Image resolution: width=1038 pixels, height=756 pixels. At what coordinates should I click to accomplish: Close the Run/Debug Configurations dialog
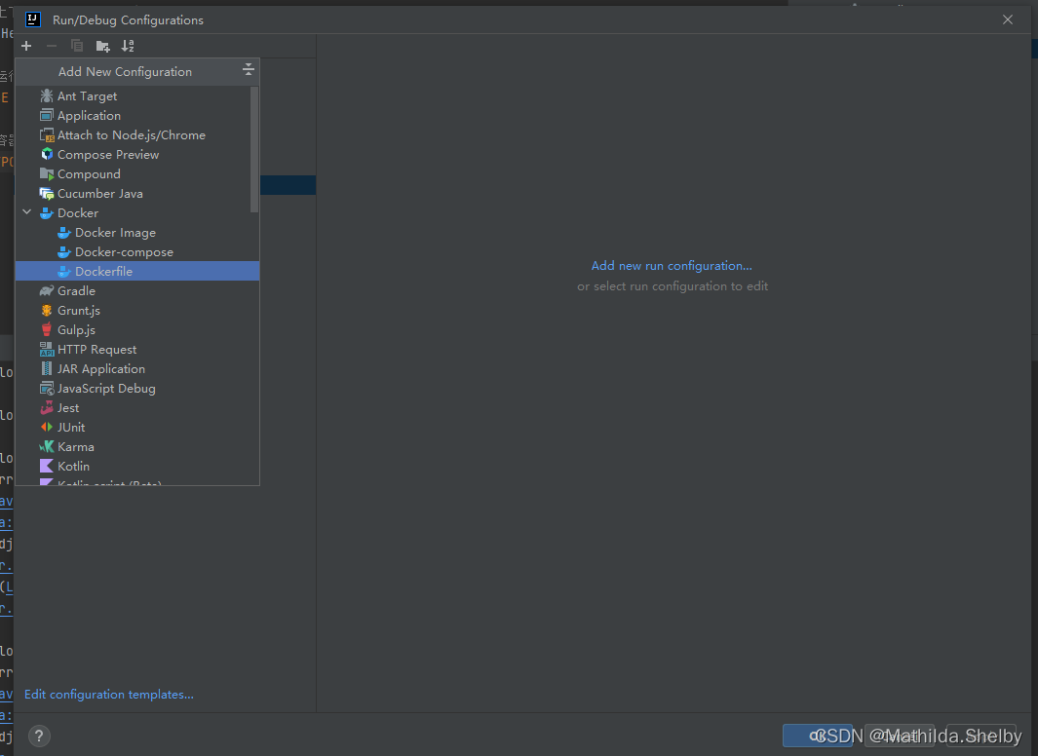click(1008, 19)
